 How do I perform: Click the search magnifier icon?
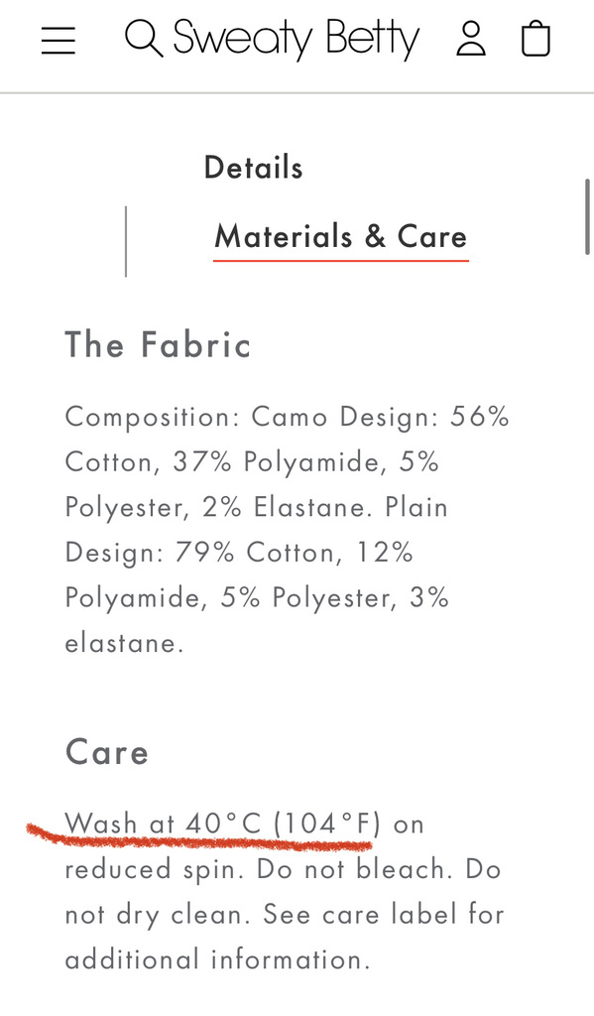coord(144,39)
